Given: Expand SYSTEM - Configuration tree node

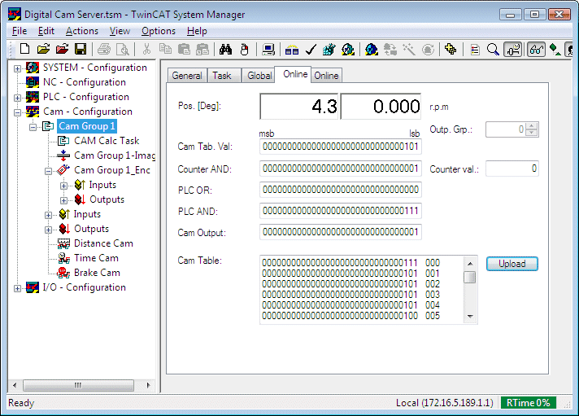Looking at the screenshot, I should tap(17, 68).
